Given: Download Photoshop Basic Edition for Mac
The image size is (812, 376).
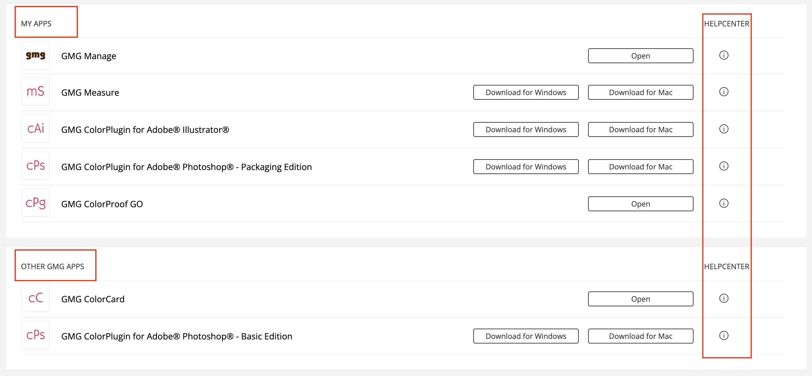Looking at the screenshot, I should click(640, 336).
